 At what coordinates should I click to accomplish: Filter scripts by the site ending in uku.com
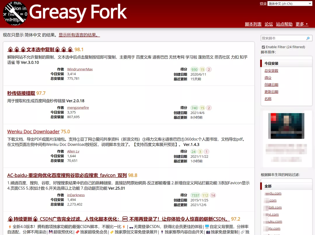(273, 221)
